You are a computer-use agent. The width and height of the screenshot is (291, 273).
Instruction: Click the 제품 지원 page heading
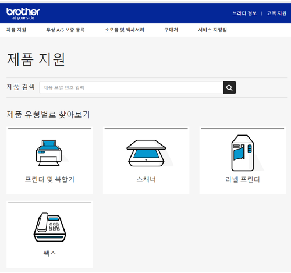36,59
